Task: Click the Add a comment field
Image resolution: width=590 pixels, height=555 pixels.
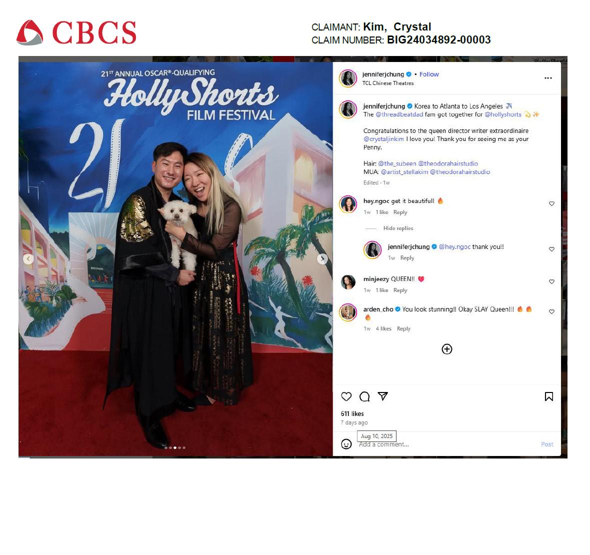Action: [x=448, y=444]
